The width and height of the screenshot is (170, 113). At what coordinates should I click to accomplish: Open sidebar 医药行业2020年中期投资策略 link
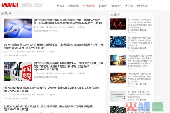(140, 61)
